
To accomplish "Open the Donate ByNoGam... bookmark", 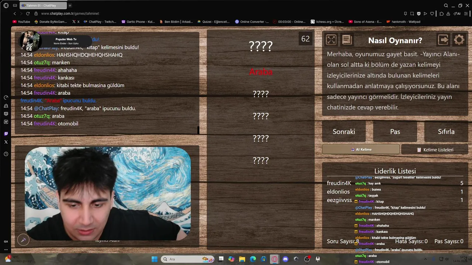I will [x=51, y=22].
